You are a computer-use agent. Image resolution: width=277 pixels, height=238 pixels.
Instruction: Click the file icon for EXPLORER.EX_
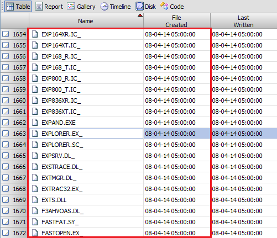click(x=35, y=134)
